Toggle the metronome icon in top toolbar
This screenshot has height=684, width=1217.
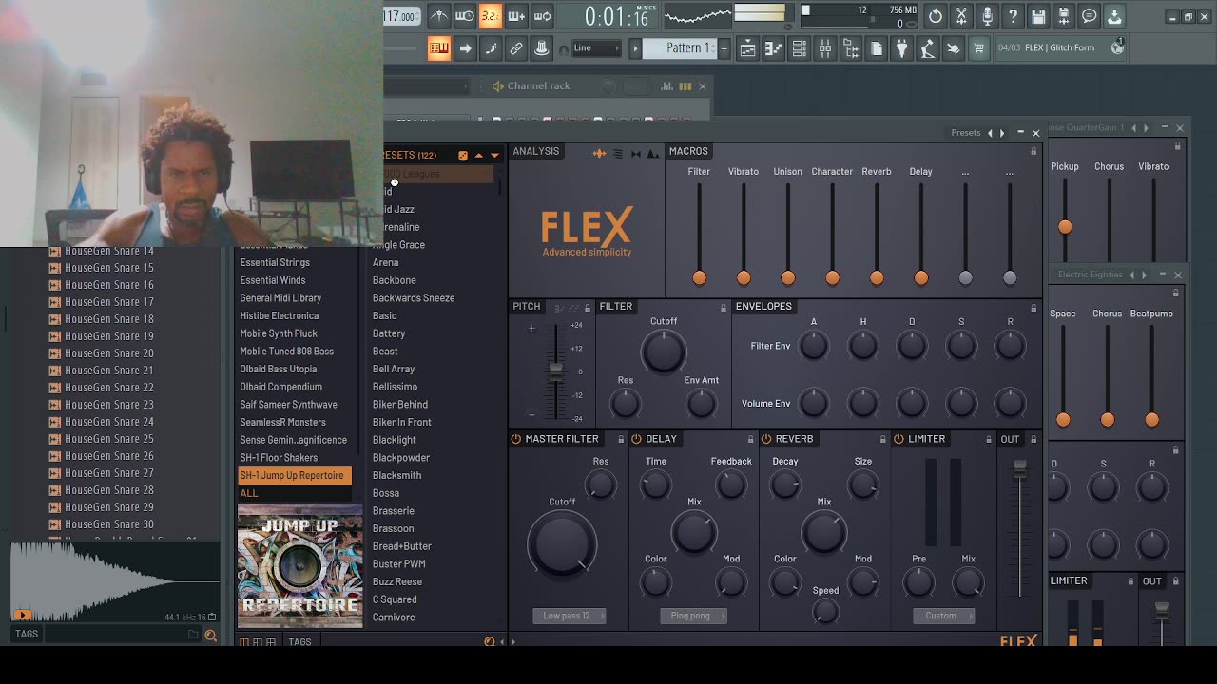pyautogui.click(x=438, y=16)
